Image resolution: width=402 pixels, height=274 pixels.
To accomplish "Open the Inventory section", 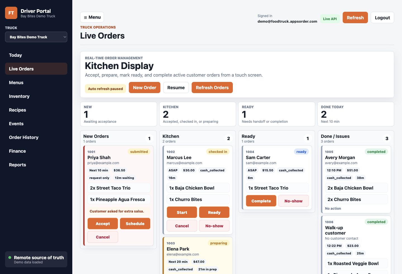I will 36,96.
